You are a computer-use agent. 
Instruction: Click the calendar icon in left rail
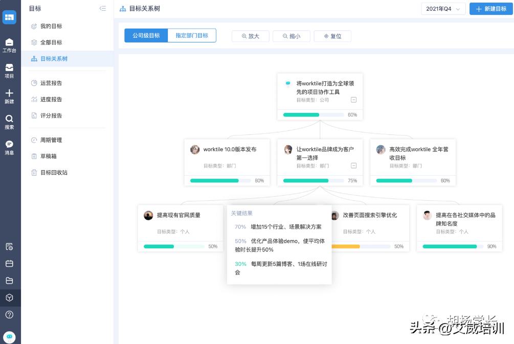click(x=9, y=264)
